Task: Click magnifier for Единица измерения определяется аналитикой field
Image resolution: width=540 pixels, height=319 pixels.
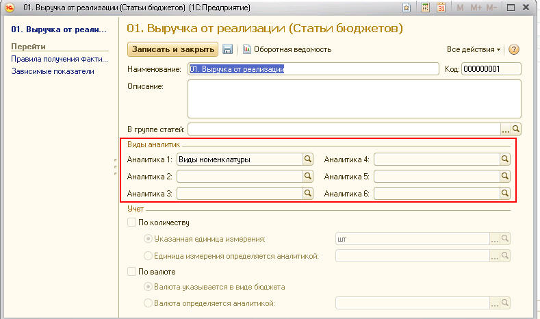Action: point(505,256)
